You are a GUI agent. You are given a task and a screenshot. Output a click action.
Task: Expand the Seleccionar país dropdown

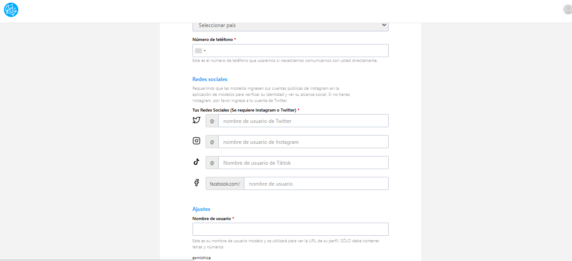(x=290, y=25)
